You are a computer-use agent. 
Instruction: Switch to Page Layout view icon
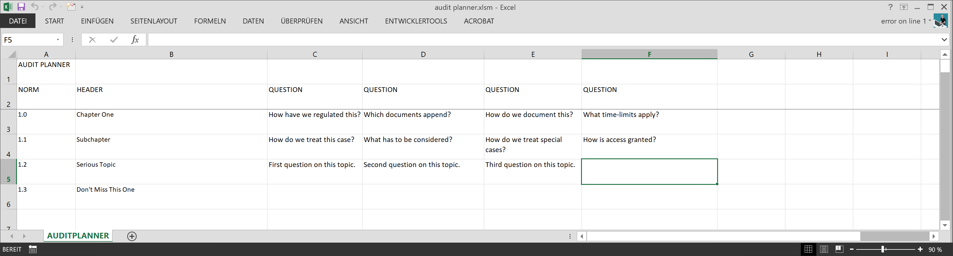[x=824, y=249]
